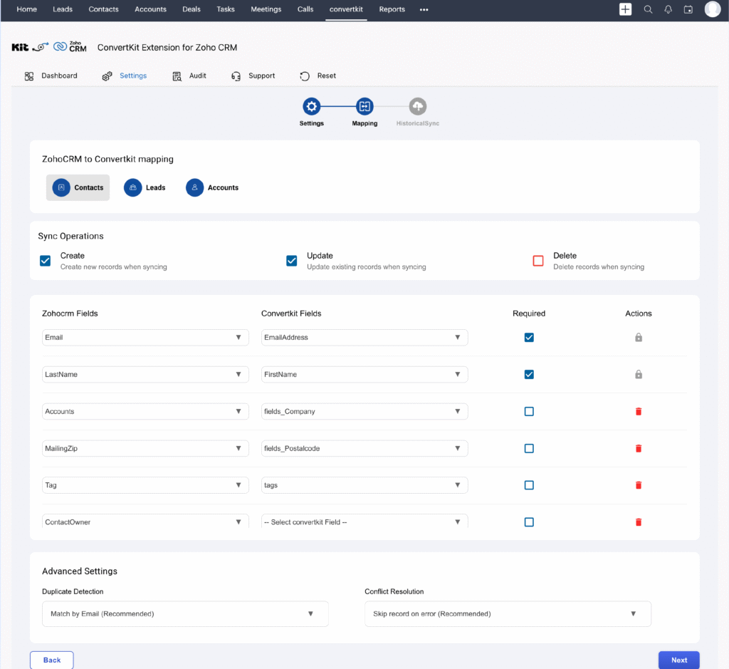729x669 pixels.
Task: Enable the Delete records sync operation
Action: pyautogui.click(x=538, y=261)
